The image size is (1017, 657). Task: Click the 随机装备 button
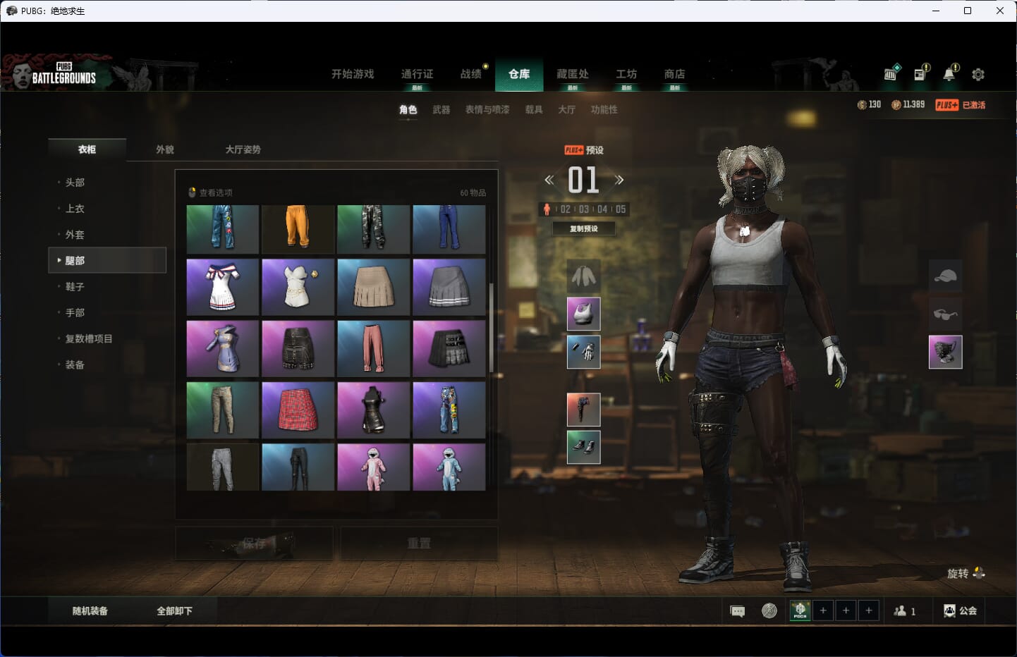coord(90,611)
